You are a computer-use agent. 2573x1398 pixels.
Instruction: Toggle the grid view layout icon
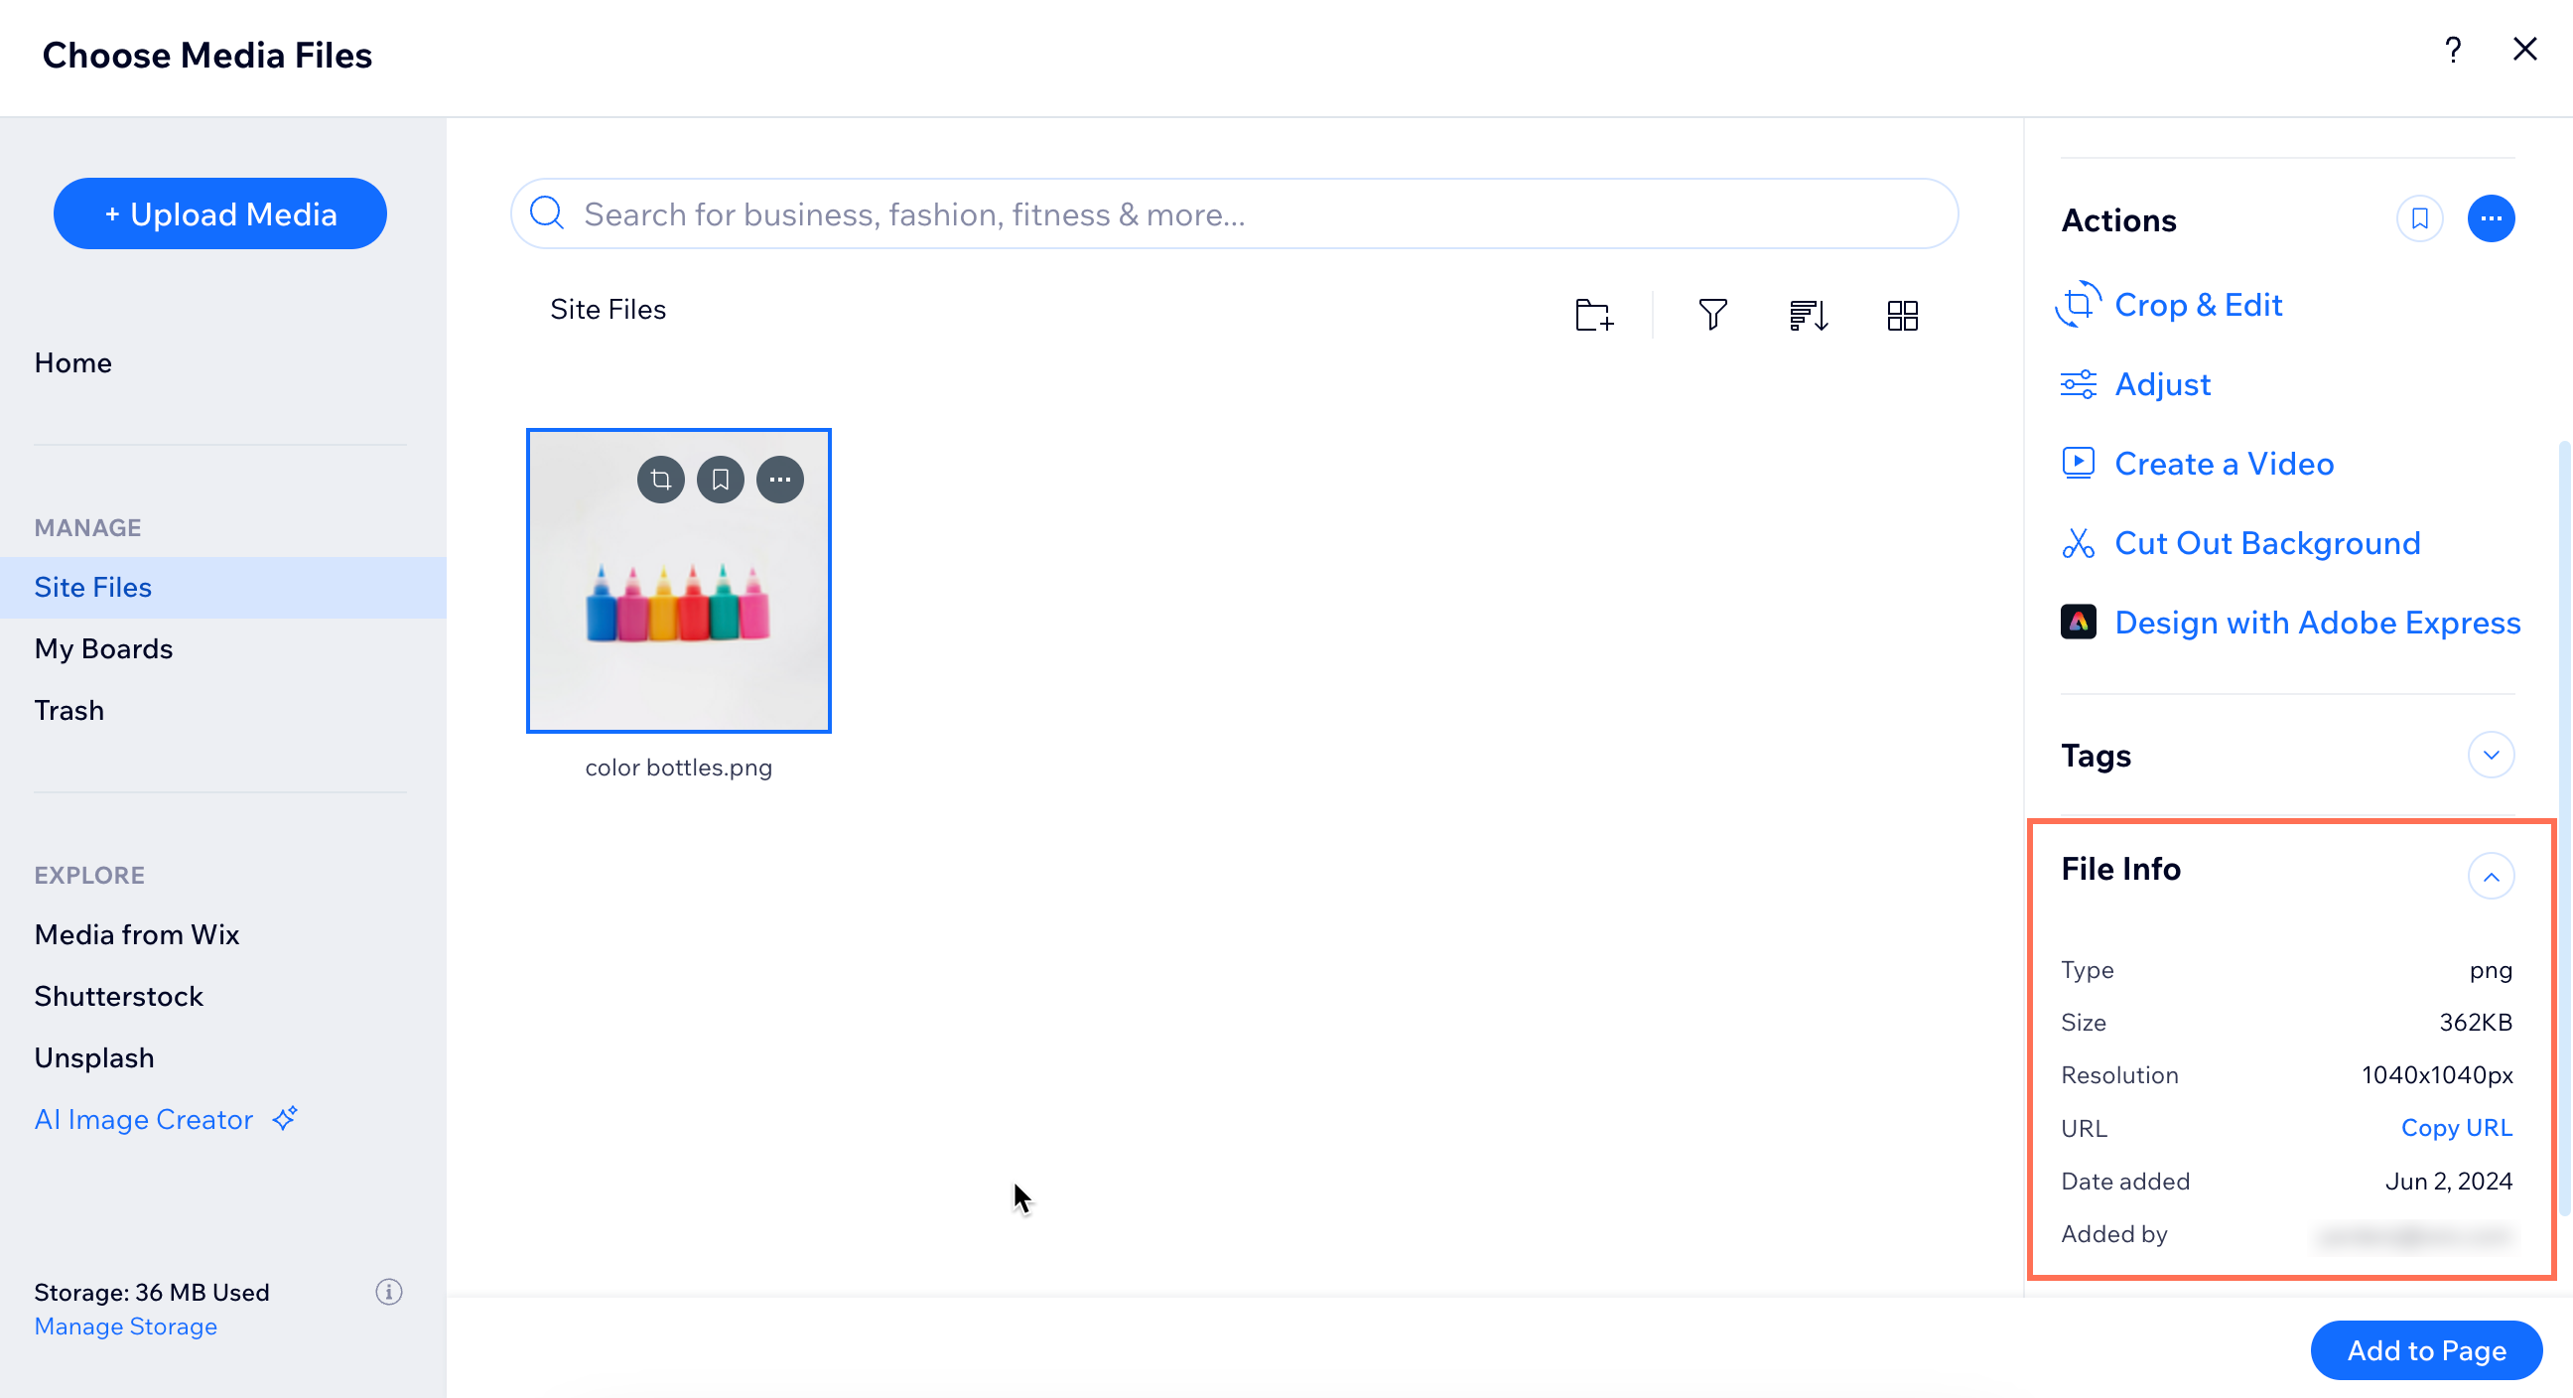tap(1904, 315)
